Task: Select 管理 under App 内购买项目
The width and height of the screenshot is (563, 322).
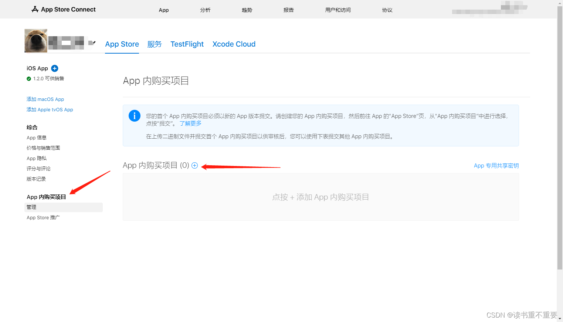Action: click(x=64, y=207)
